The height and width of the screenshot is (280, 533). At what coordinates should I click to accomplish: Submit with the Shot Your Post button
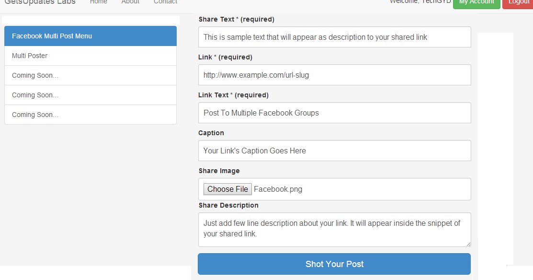[x=334, y=264]
